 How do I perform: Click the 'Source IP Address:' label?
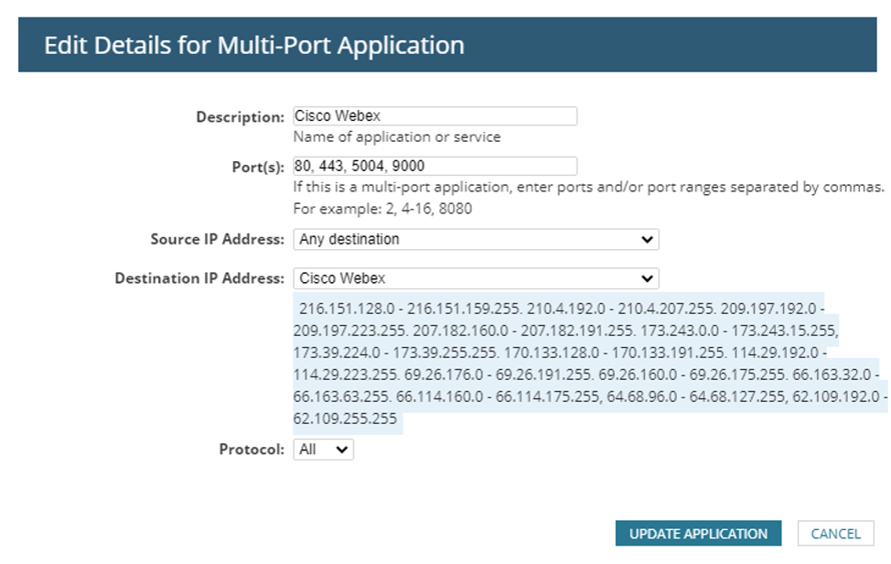[x=217, y=239]
